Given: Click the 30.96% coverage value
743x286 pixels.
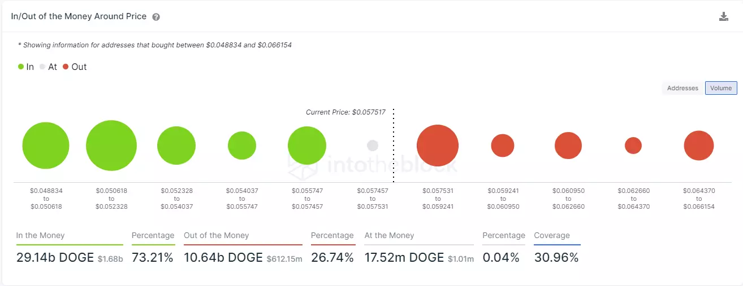Looking at the screenshot, I should pos(556,258).
